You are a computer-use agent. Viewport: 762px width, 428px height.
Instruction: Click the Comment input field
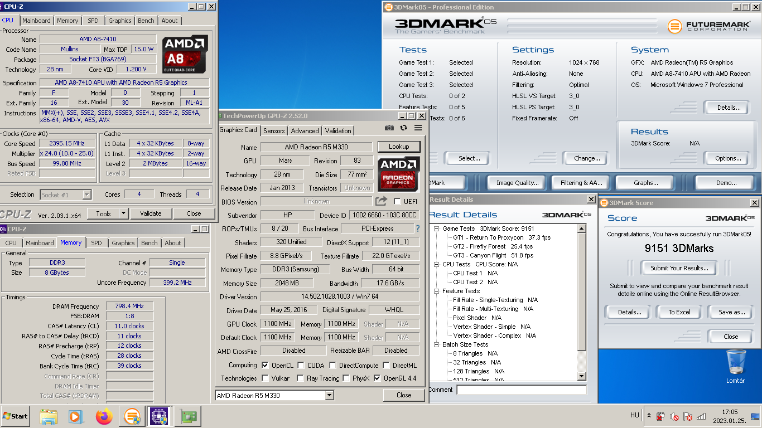[x=522, y=390]
